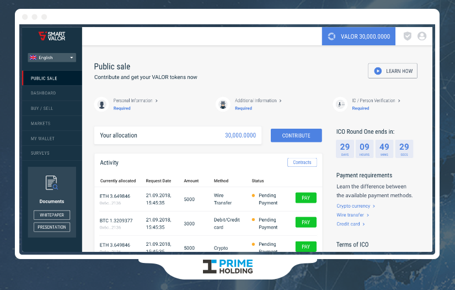Click the Contribute button
Screen dimensions: 455x290
tap(296, 135)
